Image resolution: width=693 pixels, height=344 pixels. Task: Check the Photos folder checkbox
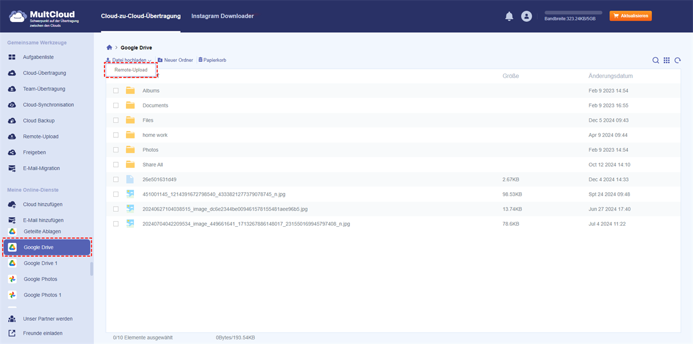(x=116, y=150)
